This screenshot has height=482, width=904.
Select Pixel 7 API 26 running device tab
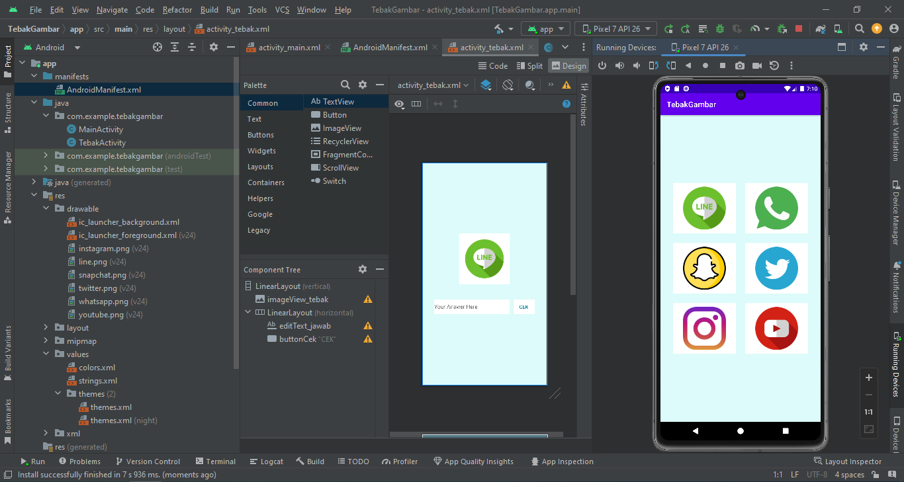click(705, 48)
